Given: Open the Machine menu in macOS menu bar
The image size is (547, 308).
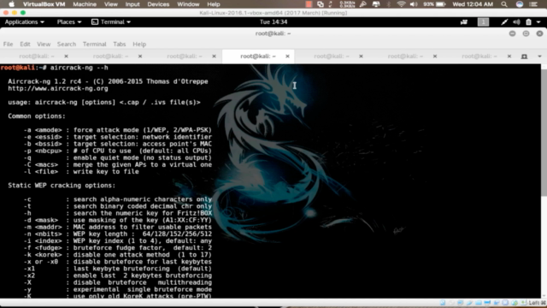Looking at the screenshot, I should point(85,4).
